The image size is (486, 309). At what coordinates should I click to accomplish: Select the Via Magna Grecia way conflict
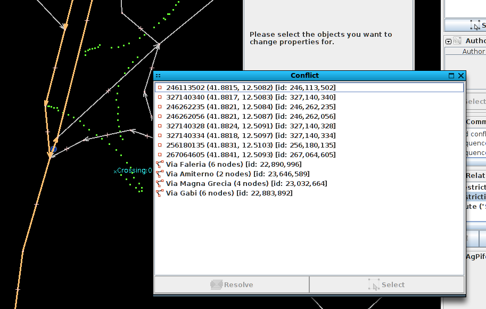[246, 184]
